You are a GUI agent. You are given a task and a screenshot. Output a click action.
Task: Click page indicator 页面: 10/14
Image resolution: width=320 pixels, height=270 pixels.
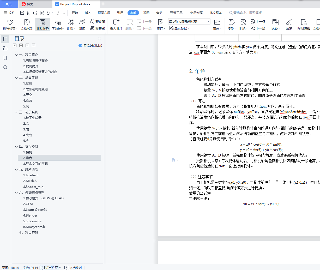click(x=10, y=267)
